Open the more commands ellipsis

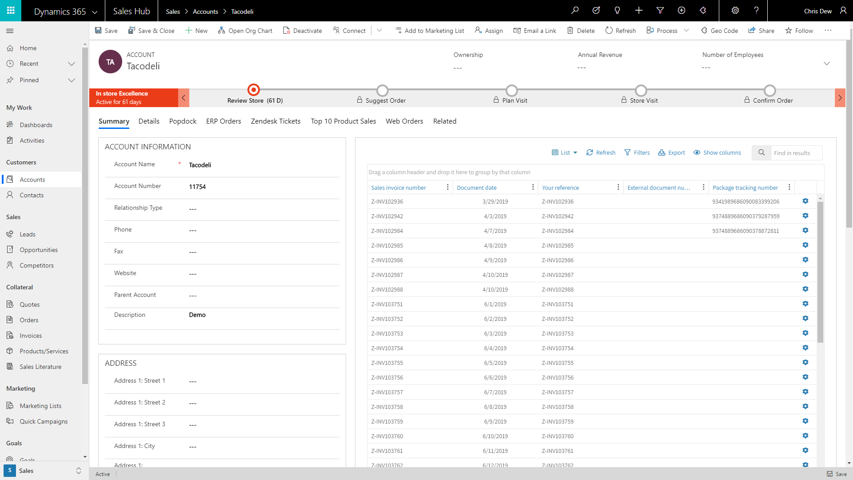tap(828, 31)
